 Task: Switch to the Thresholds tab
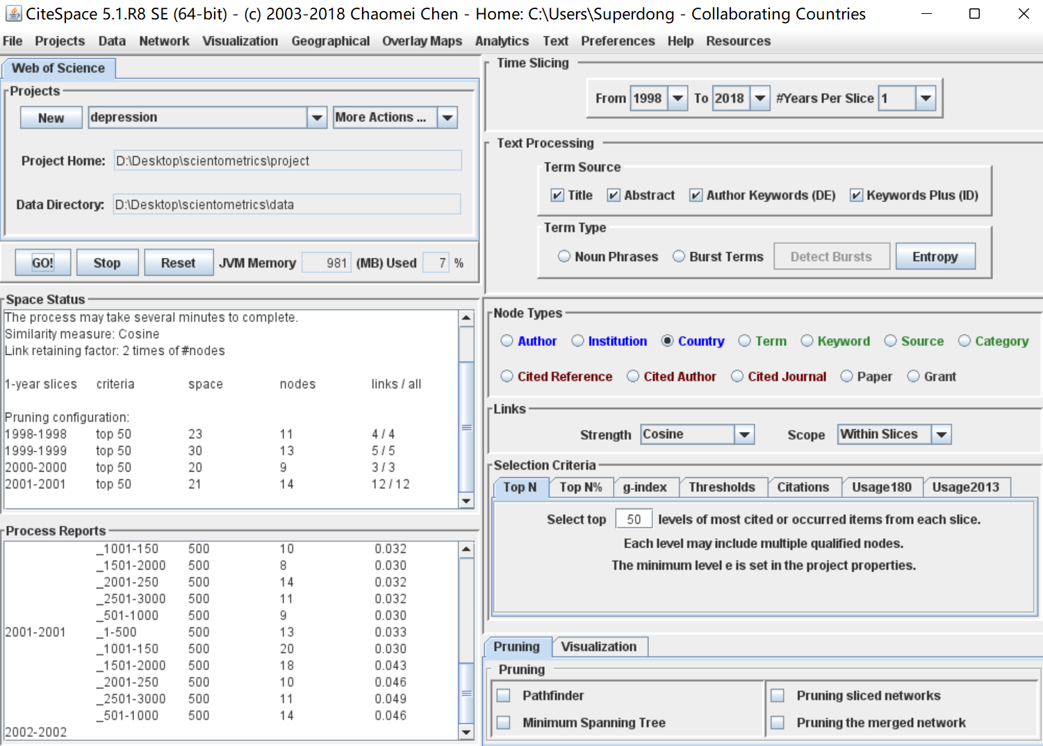pos(722,487)
